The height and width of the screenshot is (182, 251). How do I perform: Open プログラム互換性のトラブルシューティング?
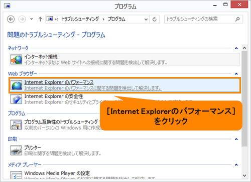61,122
